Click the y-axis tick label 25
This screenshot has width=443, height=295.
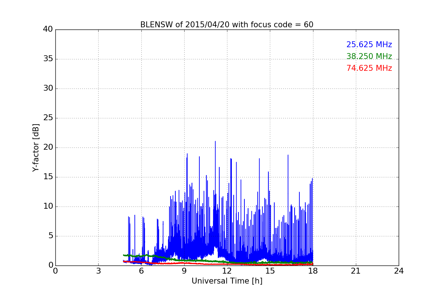point(48,118)
